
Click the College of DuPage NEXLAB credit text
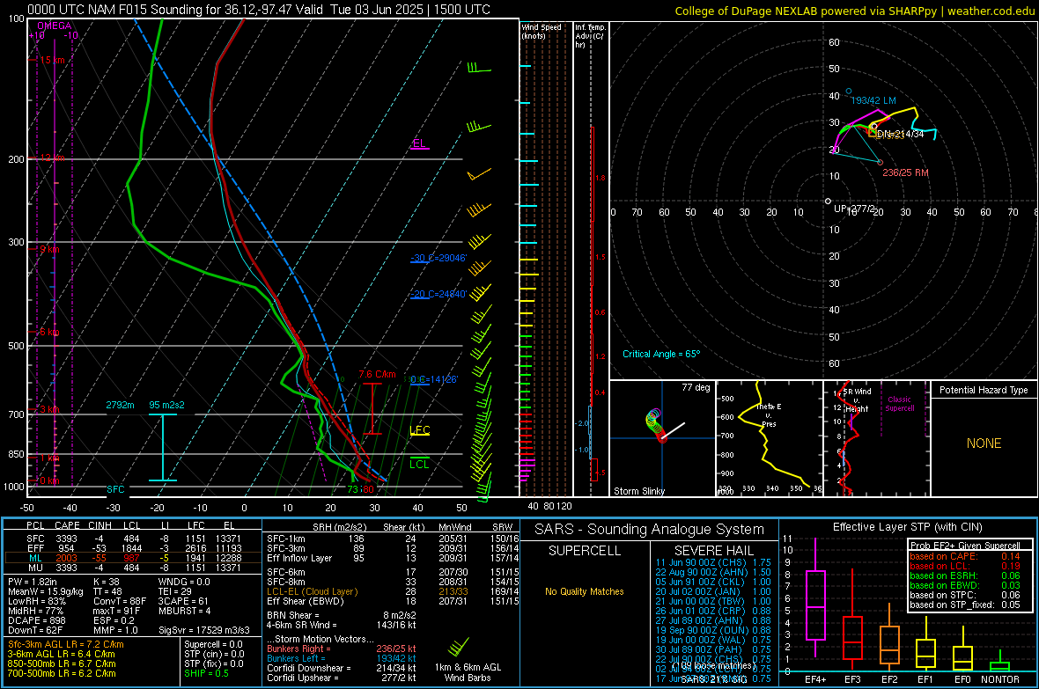(854, 11)
